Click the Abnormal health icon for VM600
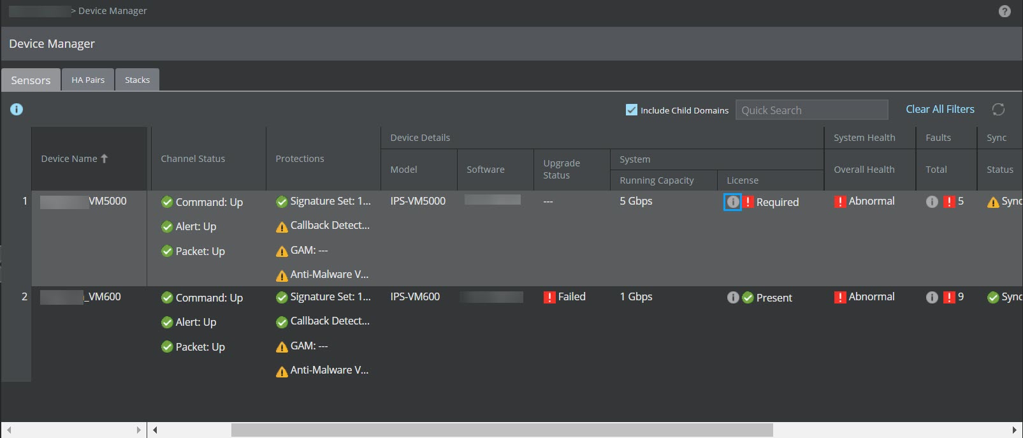This screenshot has width=1023, height=438. click(x=840, y=298)
